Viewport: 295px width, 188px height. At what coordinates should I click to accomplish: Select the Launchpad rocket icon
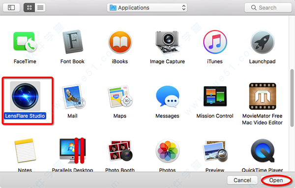[263, 42]
